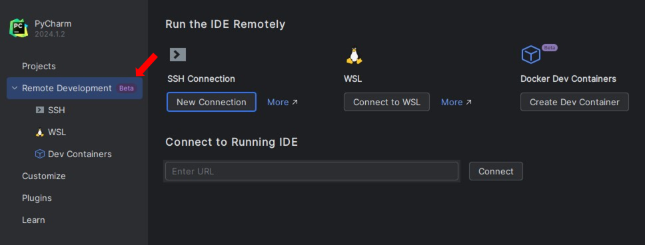Click the version text 2024.1.2

pos(50,34)
